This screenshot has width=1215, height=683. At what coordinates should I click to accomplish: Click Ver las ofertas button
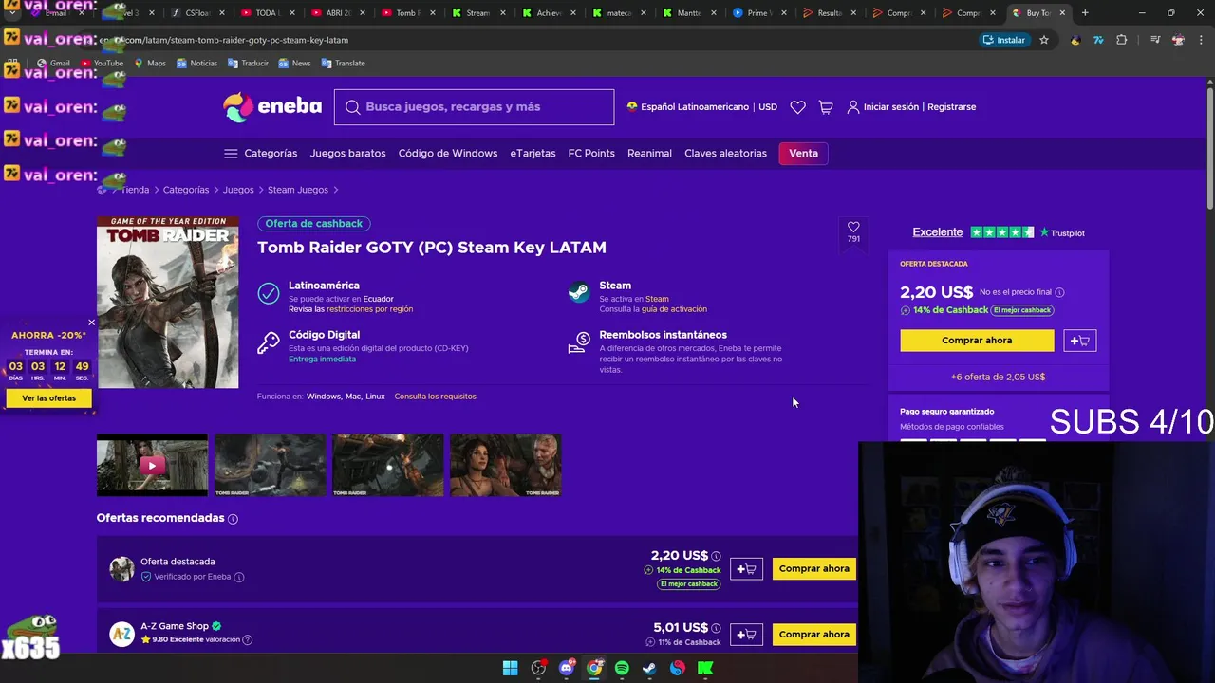[x=48, y=398]
